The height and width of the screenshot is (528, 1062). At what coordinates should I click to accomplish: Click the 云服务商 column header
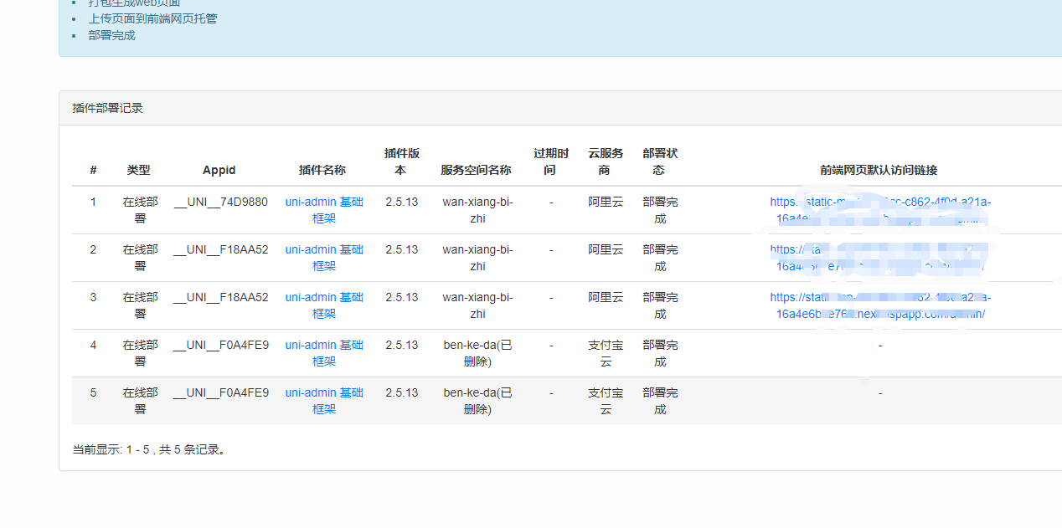coord(606,161)
